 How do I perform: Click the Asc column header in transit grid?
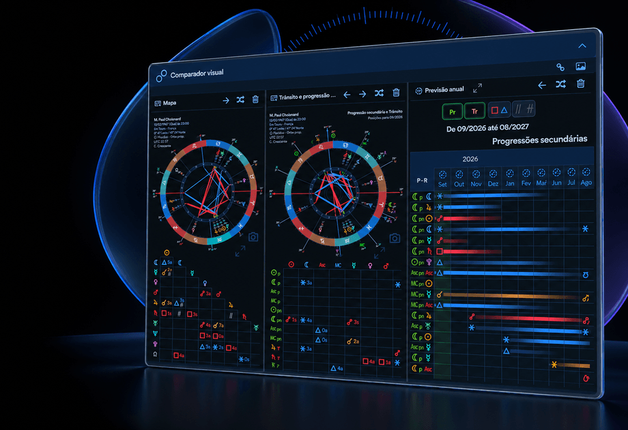[x=322, y=265]
